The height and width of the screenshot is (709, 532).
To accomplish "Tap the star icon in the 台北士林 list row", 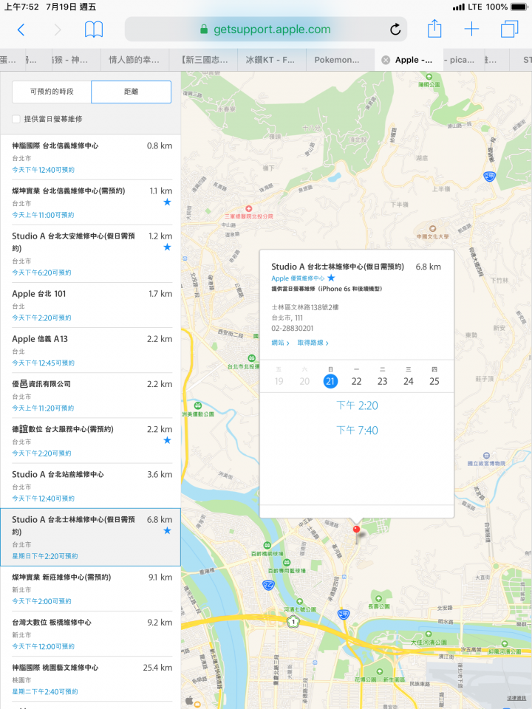I will click(x=168, y=530).
